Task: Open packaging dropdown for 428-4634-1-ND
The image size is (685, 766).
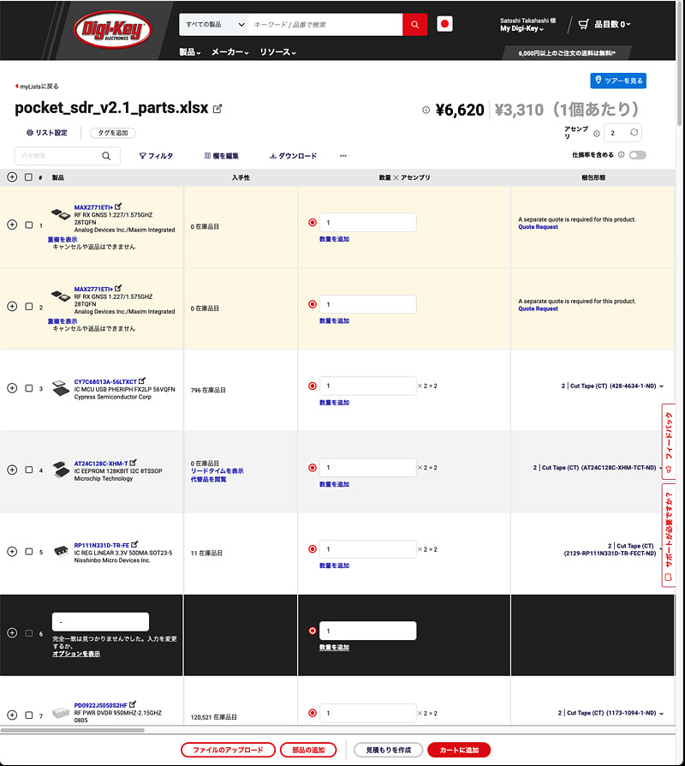Action: [x=661, y=386]
